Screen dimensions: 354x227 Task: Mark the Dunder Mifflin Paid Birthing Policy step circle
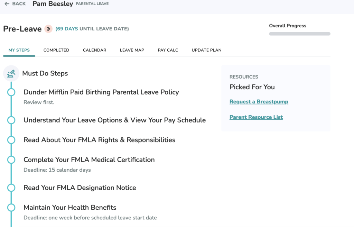coord(11,92)
